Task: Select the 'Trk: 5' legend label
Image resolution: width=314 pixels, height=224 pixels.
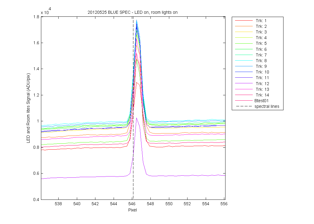Action: tap(261, 43)
